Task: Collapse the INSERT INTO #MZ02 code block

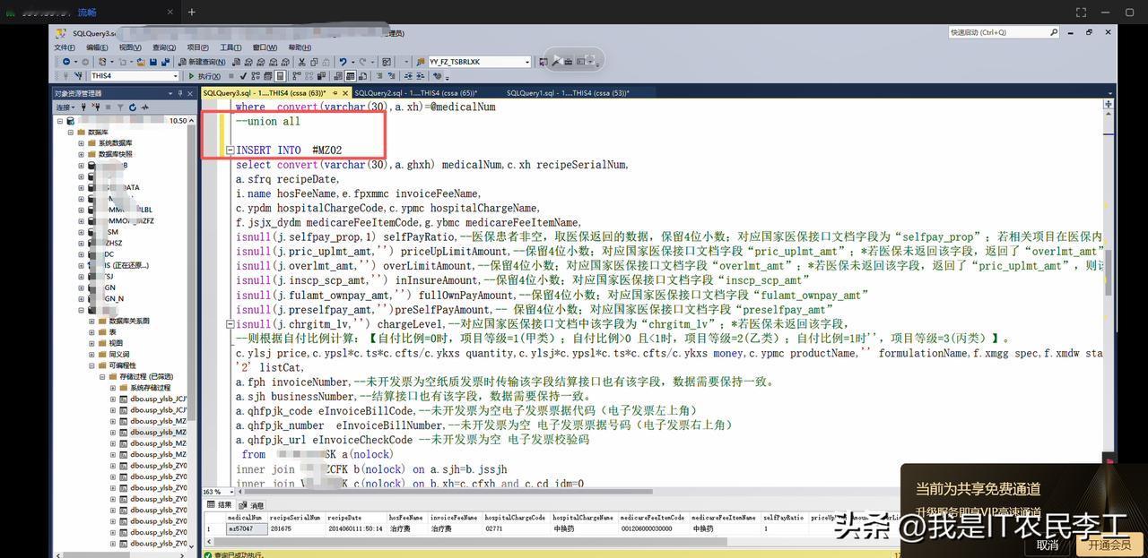Action: [230, 150]
